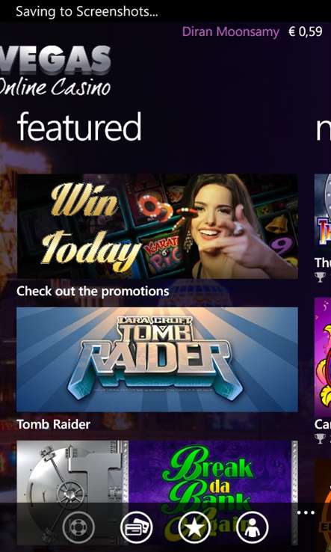Viewport: 331px width, 552px height.
Task: Tap the trophy icon under the Thu game
Action: [x=320, y=277]
